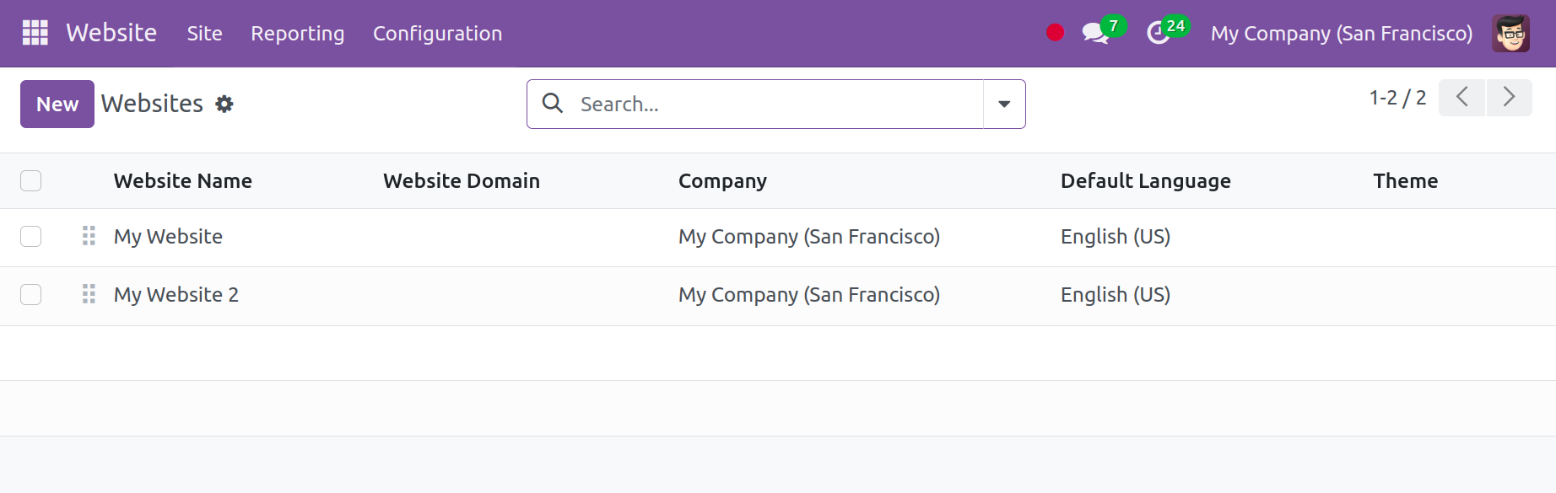
Task: Check the My Website 2 row checkbox
Action: (31, 294)
